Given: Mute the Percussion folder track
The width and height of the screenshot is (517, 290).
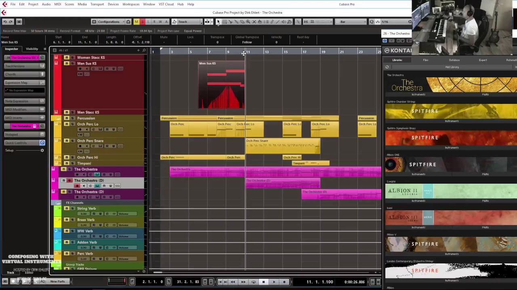Looking at the screenshot, I should 67,118.
